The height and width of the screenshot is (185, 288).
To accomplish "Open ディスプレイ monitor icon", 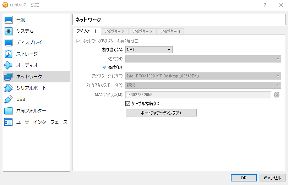I will [9, 43].
